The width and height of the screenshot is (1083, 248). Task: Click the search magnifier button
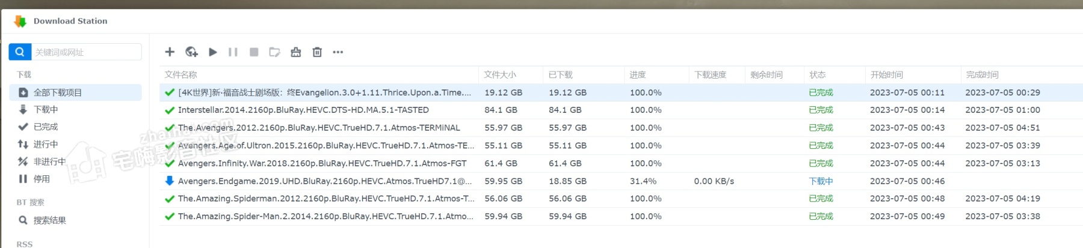(x=20, y=52)
